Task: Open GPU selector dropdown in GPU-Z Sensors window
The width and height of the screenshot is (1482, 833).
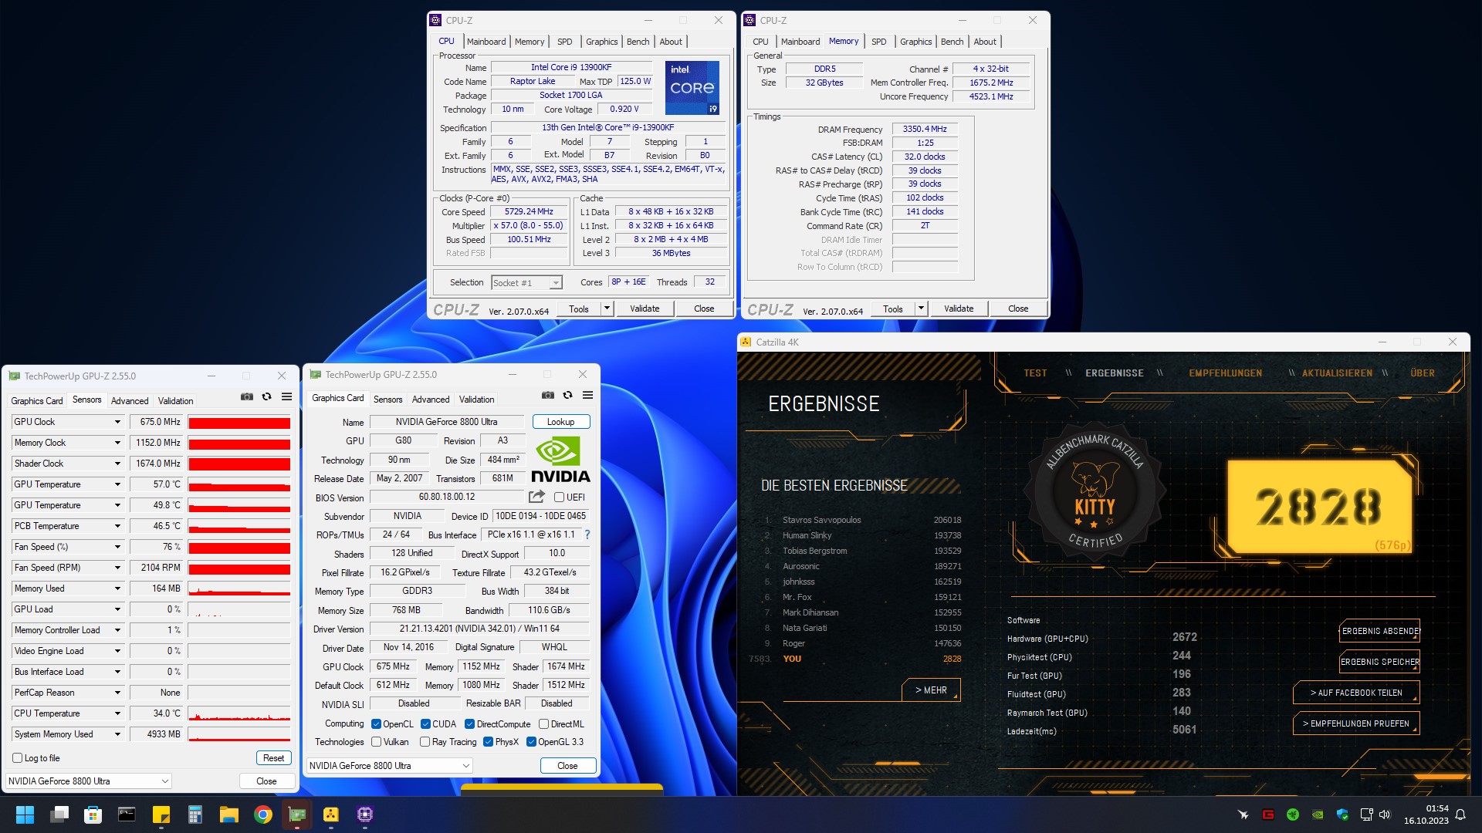Action: click(89, 781)
